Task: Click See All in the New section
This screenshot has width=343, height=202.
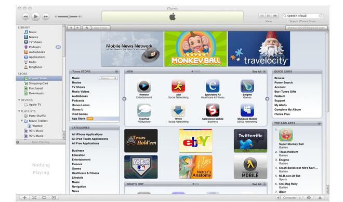Action: pyautogui.click(x=259, y=71)
